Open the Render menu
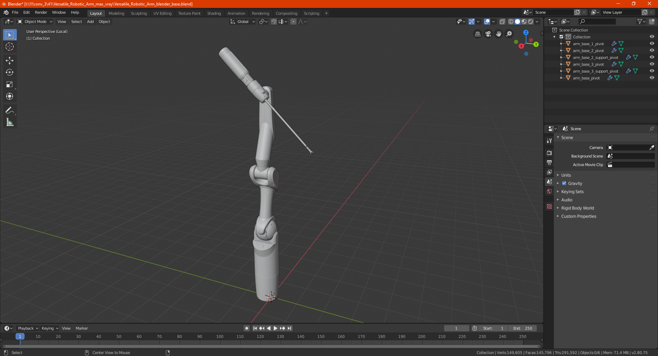Screen dimensions: 658x356 pos(41,12)
